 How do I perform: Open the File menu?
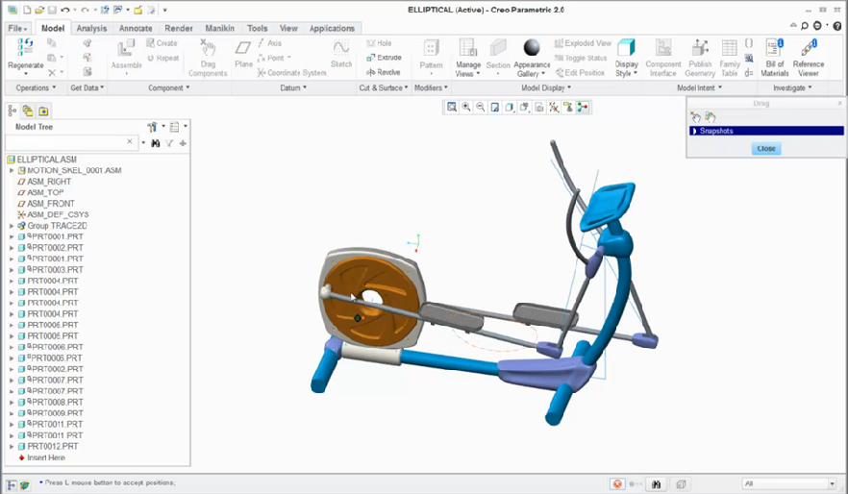(17, 28)
